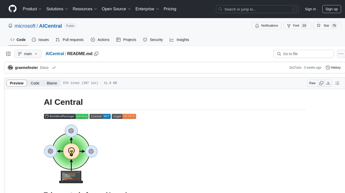Open the Pricing page
This screenshot has width=345, height=193.
point(170,9)
